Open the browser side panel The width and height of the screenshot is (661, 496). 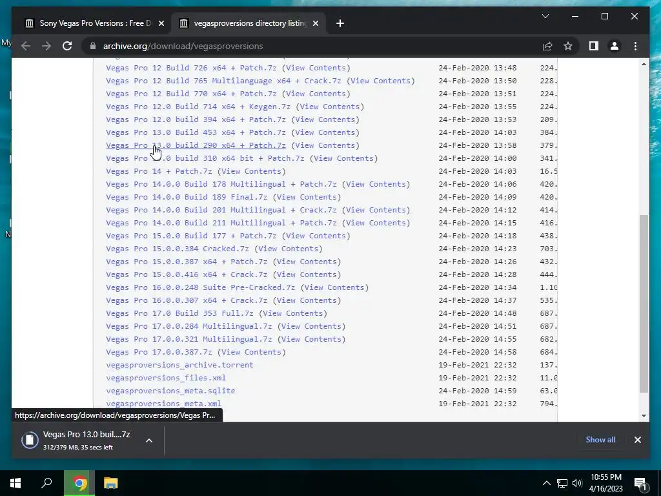[594, 46]
